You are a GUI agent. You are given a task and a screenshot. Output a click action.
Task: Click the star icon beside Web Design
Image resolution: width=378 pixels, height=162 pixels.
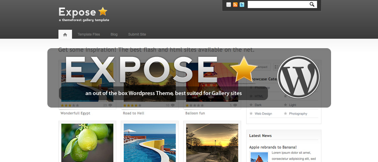click(251, 113)
